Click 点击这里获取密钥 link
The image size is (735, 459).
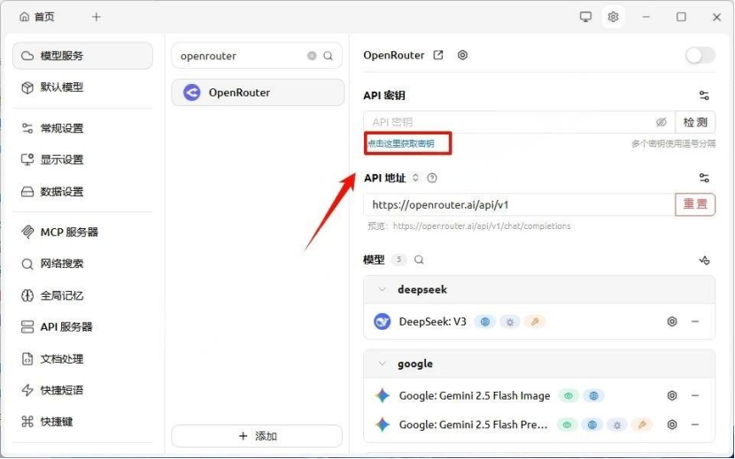[401, 144]
